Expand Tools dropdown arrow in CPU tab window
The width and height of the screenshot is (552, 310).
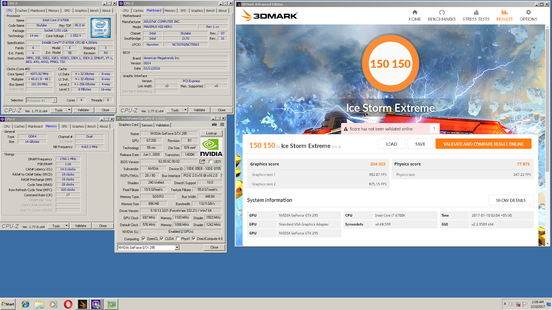69,110
